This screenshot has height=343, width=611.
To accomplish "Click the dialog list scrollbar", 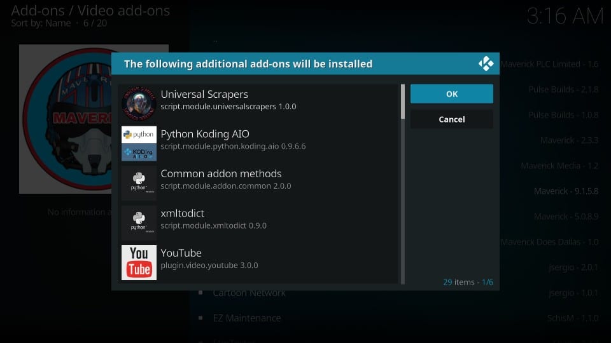I will click(x=402, y=184).
